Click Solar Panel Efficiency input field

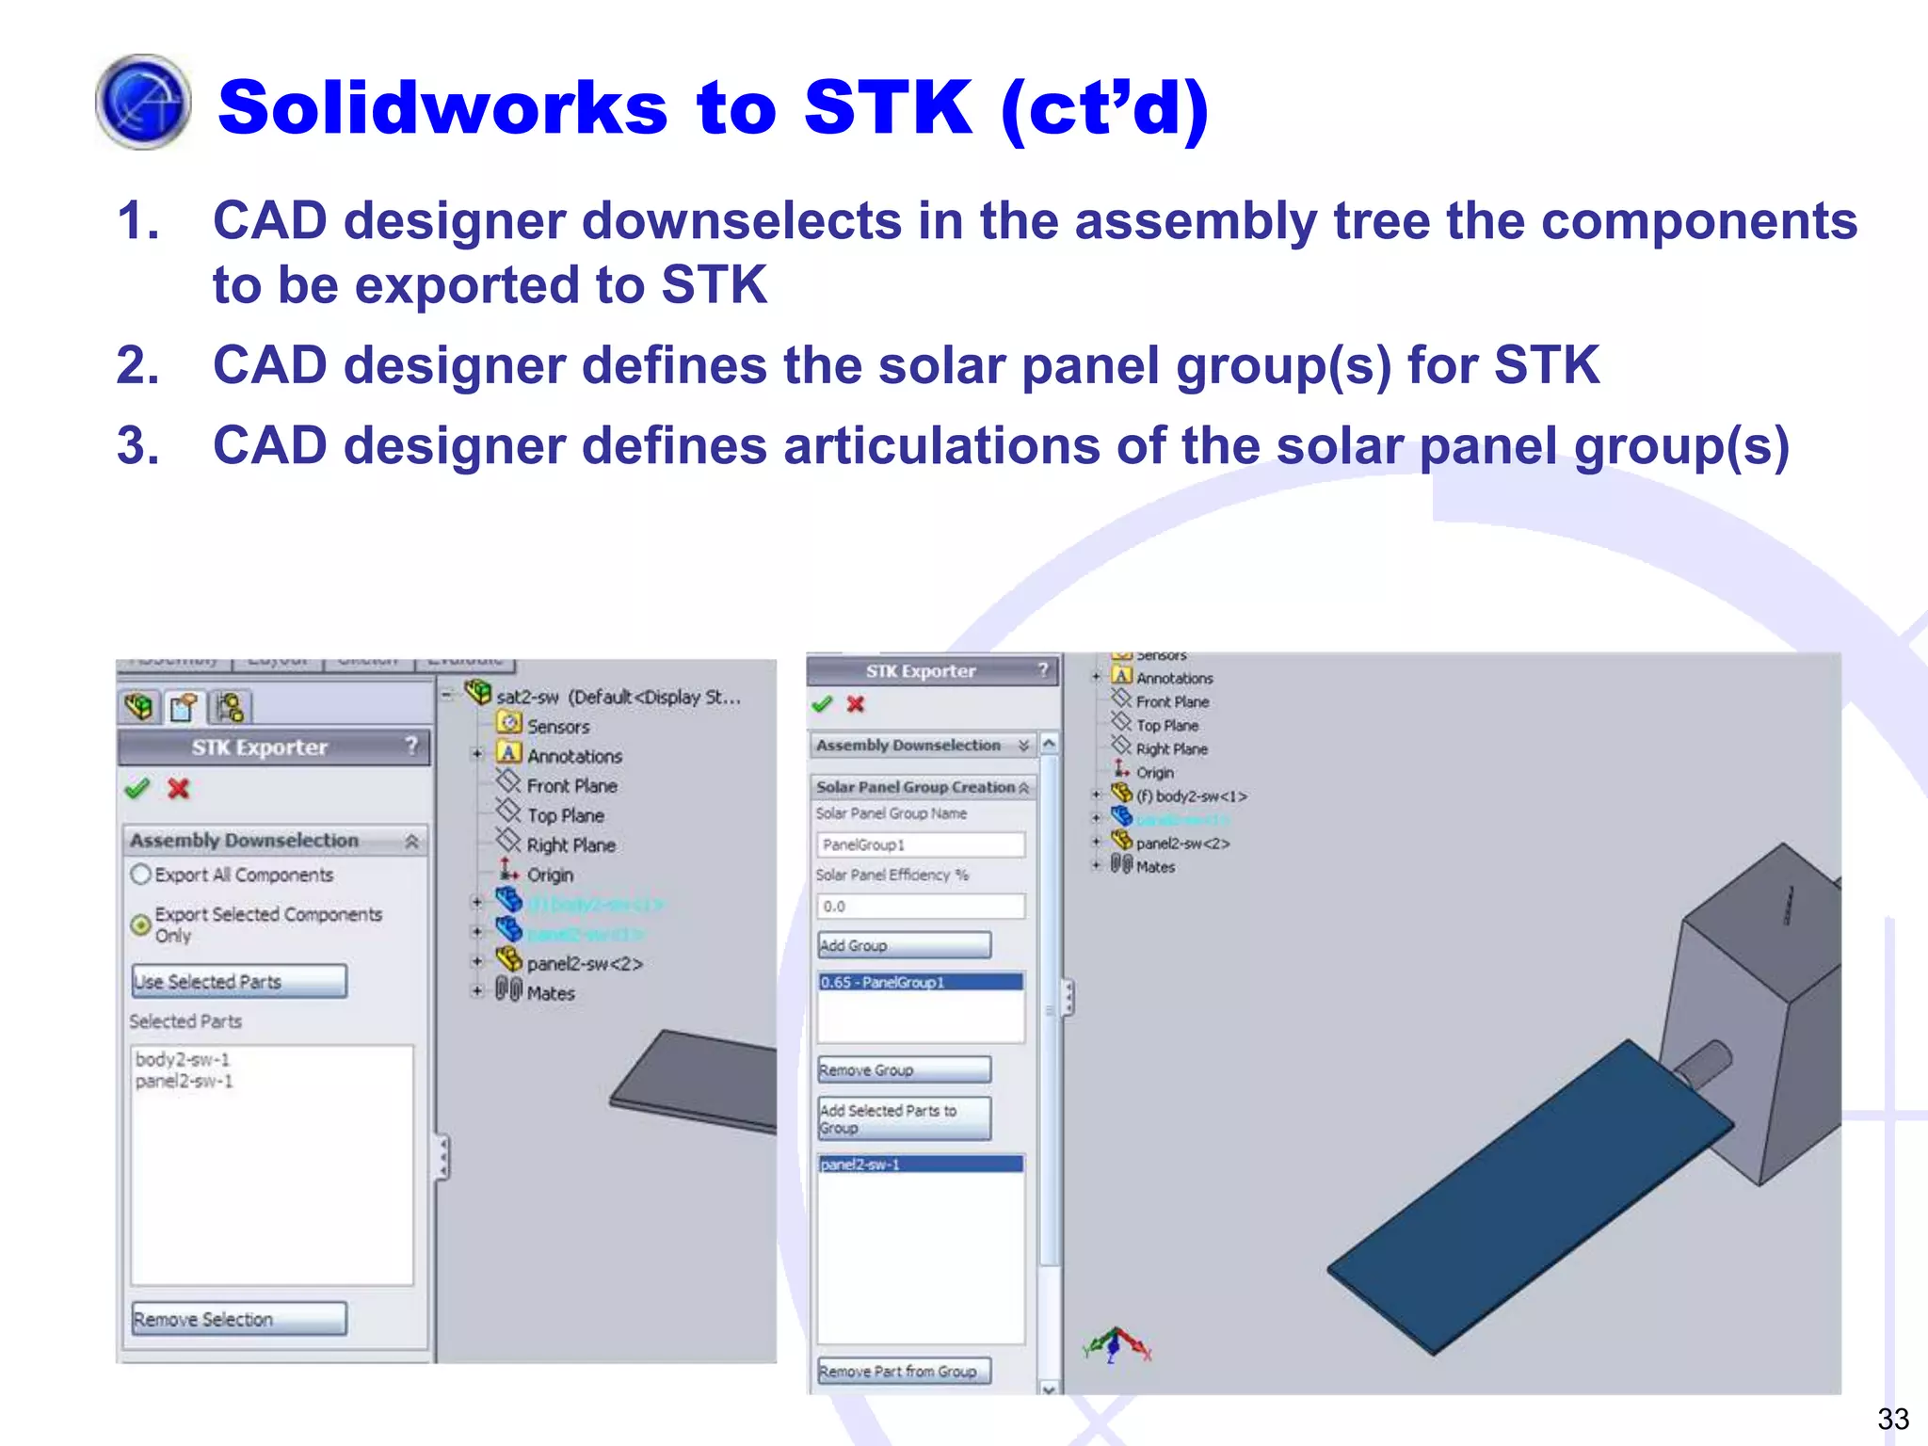click(x=921, y=906)
